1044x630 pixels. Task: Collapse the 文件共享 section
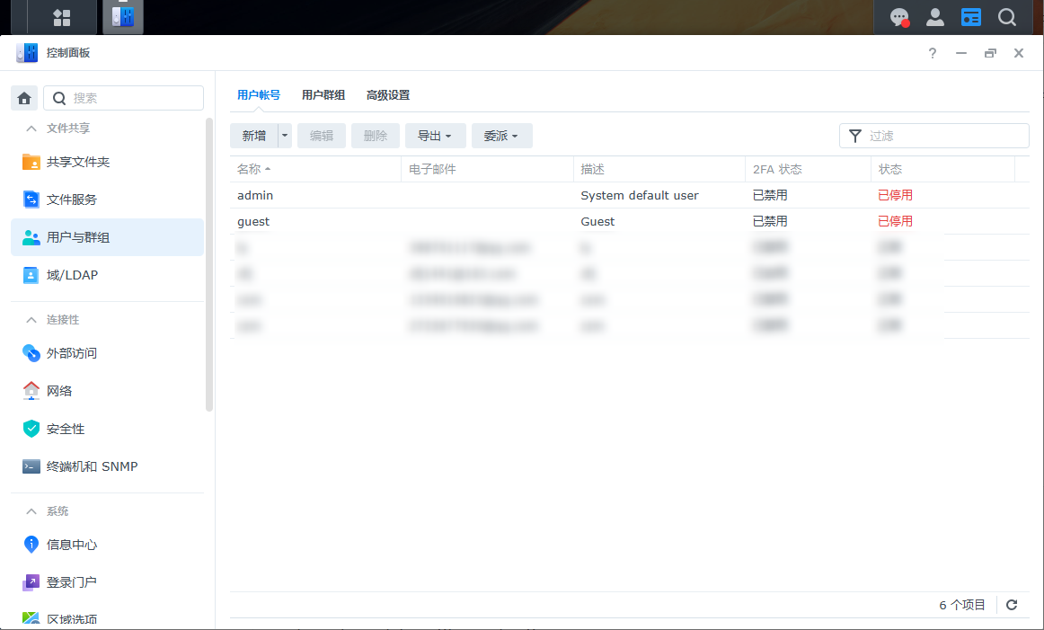pos(31,129)
